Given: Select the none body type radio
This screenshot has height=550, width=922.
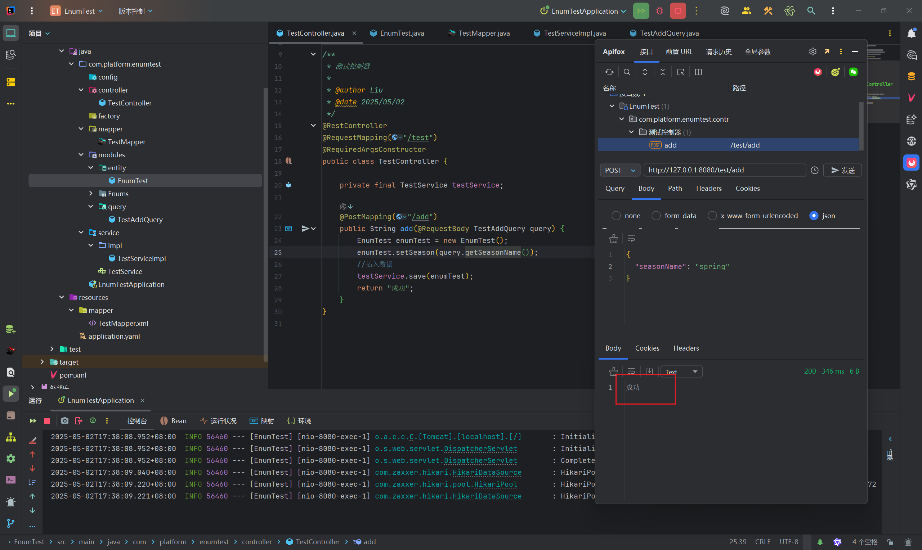Looking at the screenshot, I should (616, 216).
